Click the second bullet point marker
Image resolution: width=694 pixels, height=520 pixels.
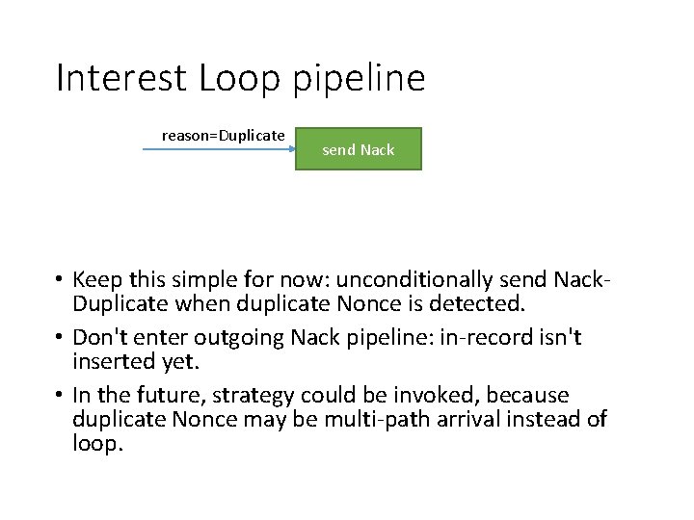(59, 339)
